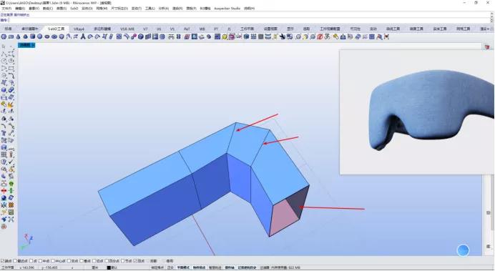Toggle the 中点 osnap checkbox
This screenshot has height=271, width=495.
point(40,261)
